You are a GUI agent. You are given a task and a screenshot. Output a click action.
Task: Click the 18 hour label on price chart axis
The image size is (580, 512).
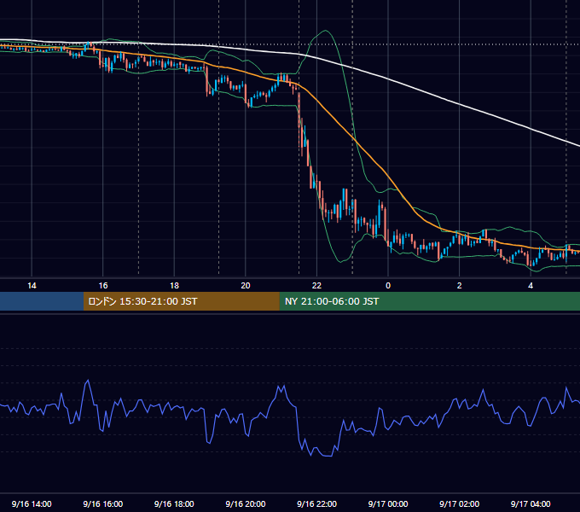[174, 286]
